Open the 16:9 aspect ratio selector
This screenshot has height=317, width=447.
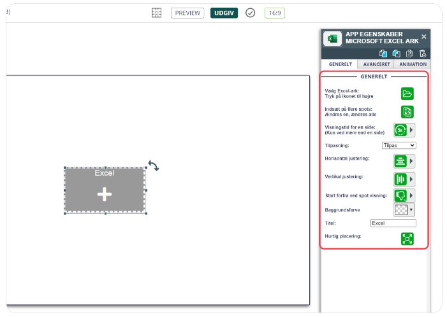pyautogui.click(x=275, y=13)
